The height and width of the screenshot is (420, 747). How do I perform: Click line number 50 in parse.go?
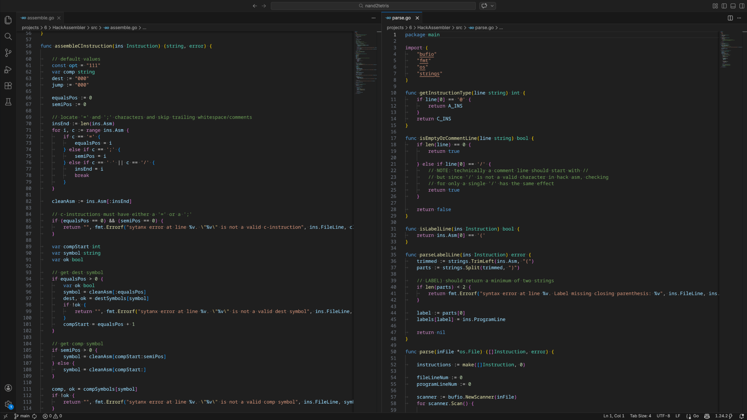point(393,352)
